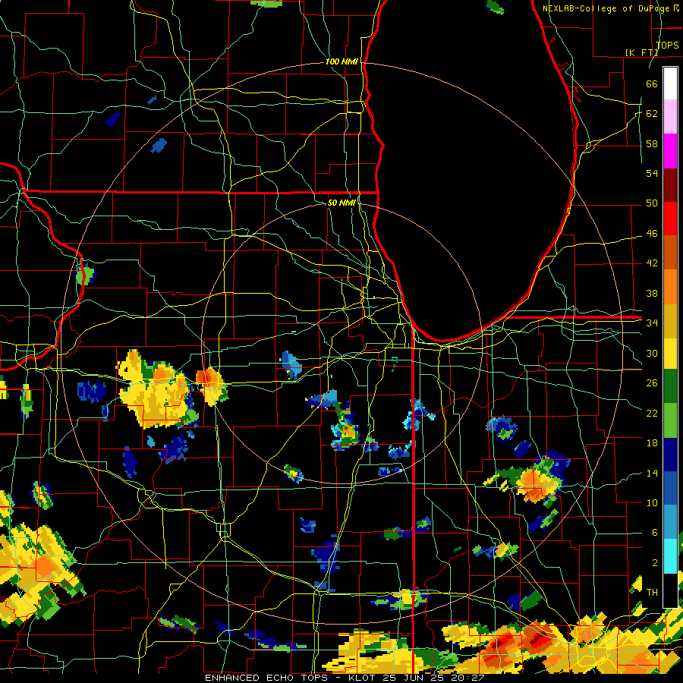The image size is (683, 683).
Task: Click the light pink legend swatch
Action: 670,116
